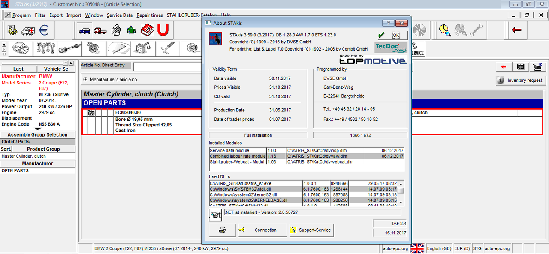This screenshot has width=549, height=254.
Task: Open the Repair times menu
Action: click(x=150, y=15)
